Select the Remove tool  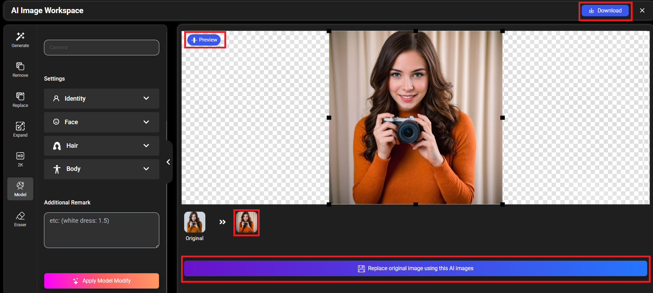click(x=20, y=70)
